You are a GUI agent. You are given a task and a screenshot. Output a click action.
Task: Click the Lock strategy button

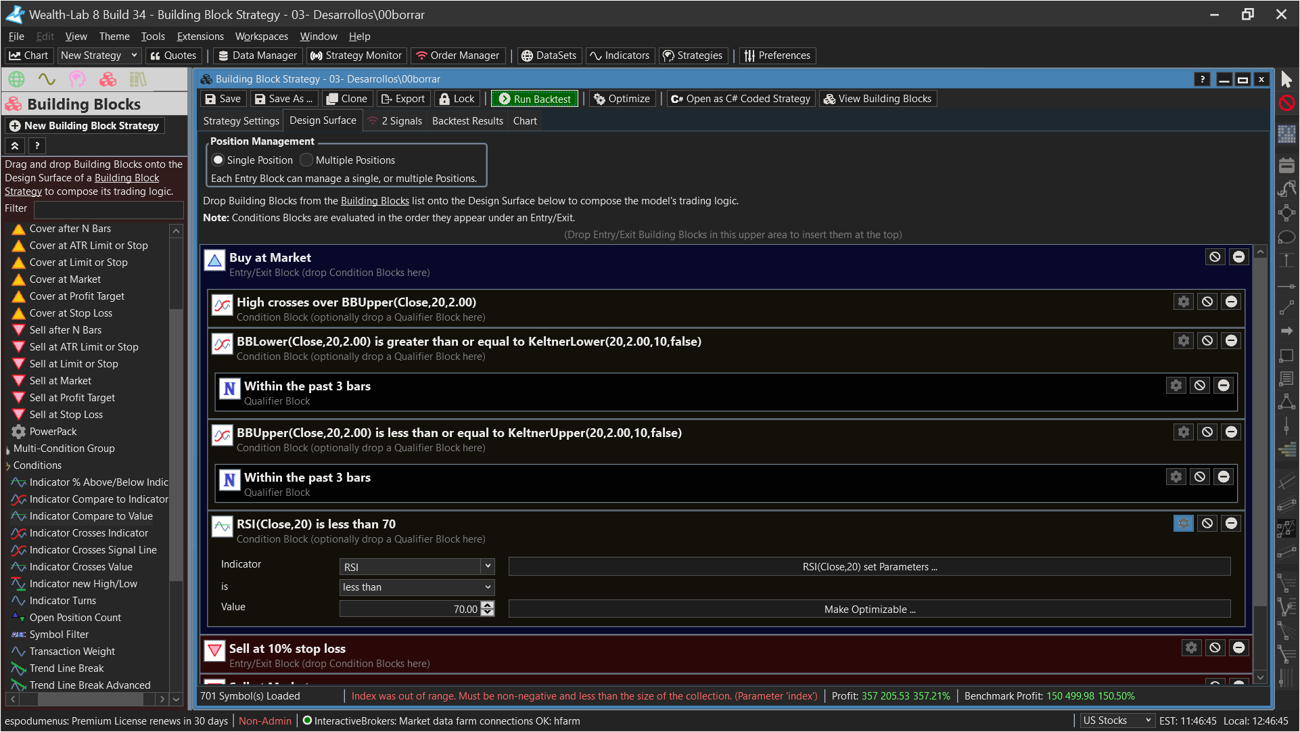coord(457,99)
